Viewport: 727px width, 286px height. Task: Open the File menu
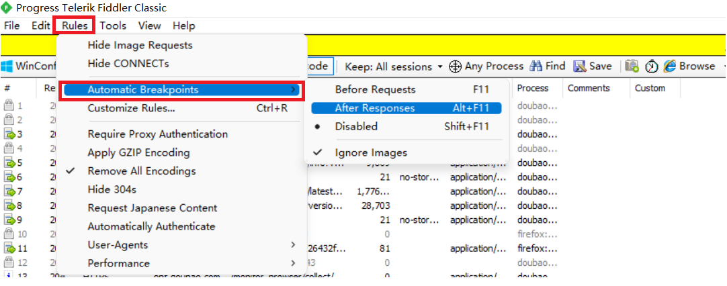11,26
